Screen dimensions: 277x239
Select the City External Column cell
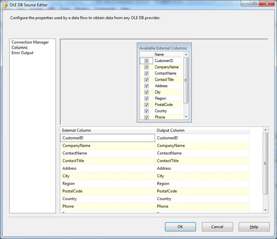[x=107, y=176]
